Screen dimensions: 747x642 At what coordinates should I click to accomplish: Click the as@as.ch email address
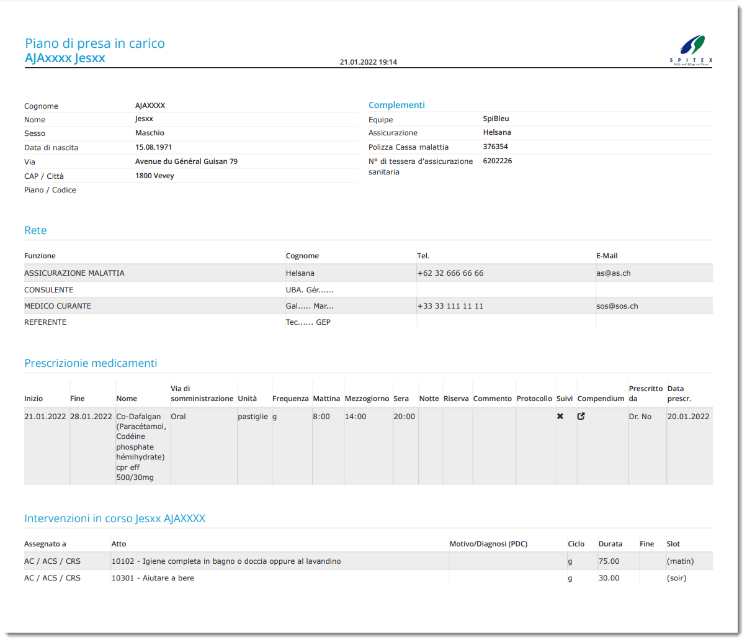tap(613, 273)
